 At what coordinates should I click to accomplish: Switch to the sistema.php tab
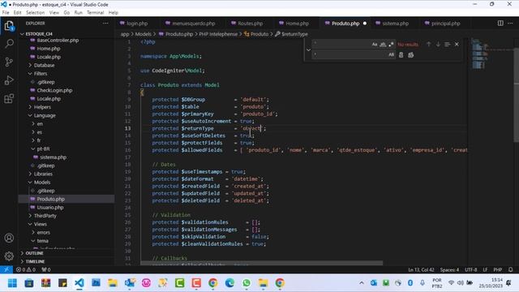(395, 24)
